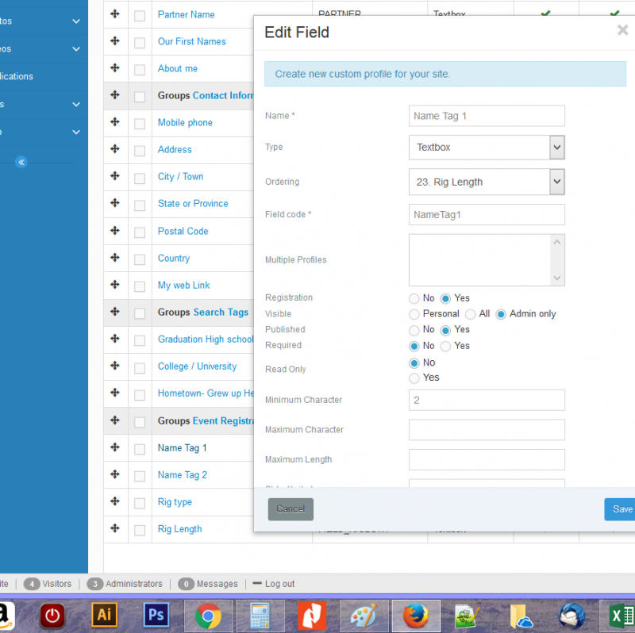Image resolution: width=635 pixels, height=633 pixels.
Task: Open Adobe Illustrator from the taskbar
Action: [x=104, y=615]
